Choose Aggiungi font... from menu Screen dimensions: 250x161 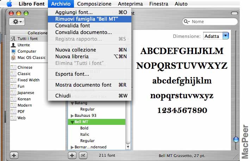point(89,12)
